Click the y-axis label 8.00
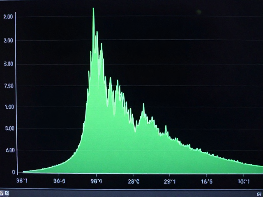Screen dimensions: 263x197 tap(10, 128)
